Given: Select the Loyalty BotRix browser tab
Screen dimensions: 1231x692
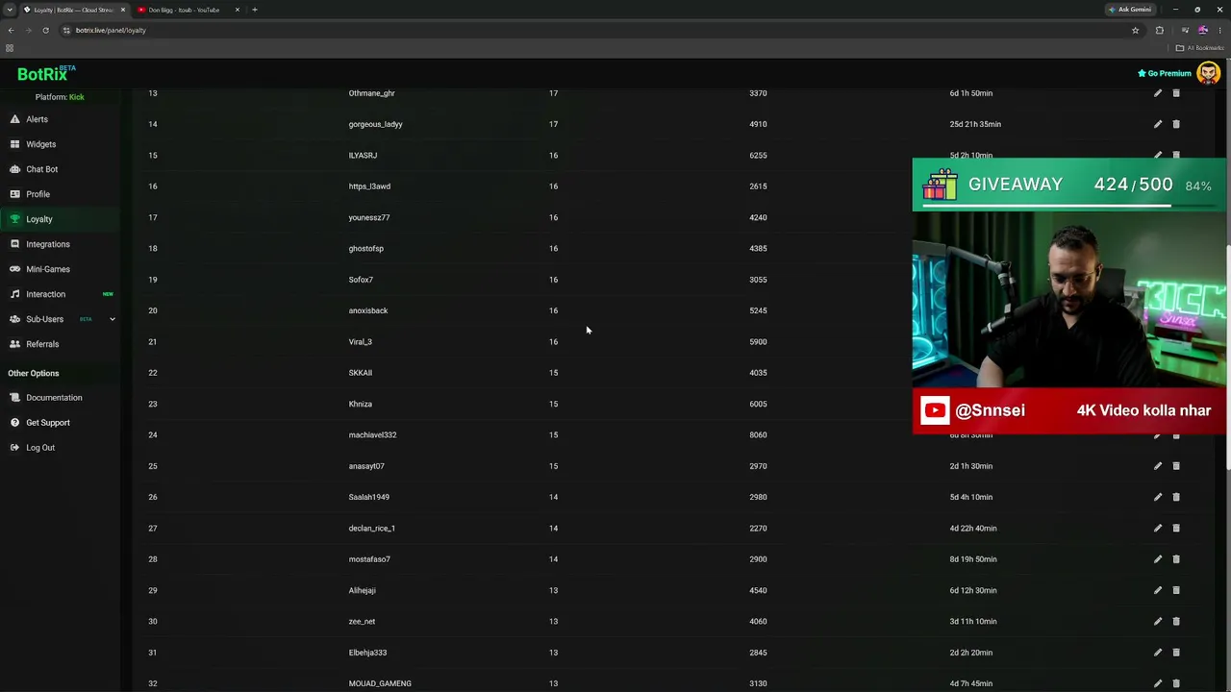Looking at the screenshot, I should [73, 10].
